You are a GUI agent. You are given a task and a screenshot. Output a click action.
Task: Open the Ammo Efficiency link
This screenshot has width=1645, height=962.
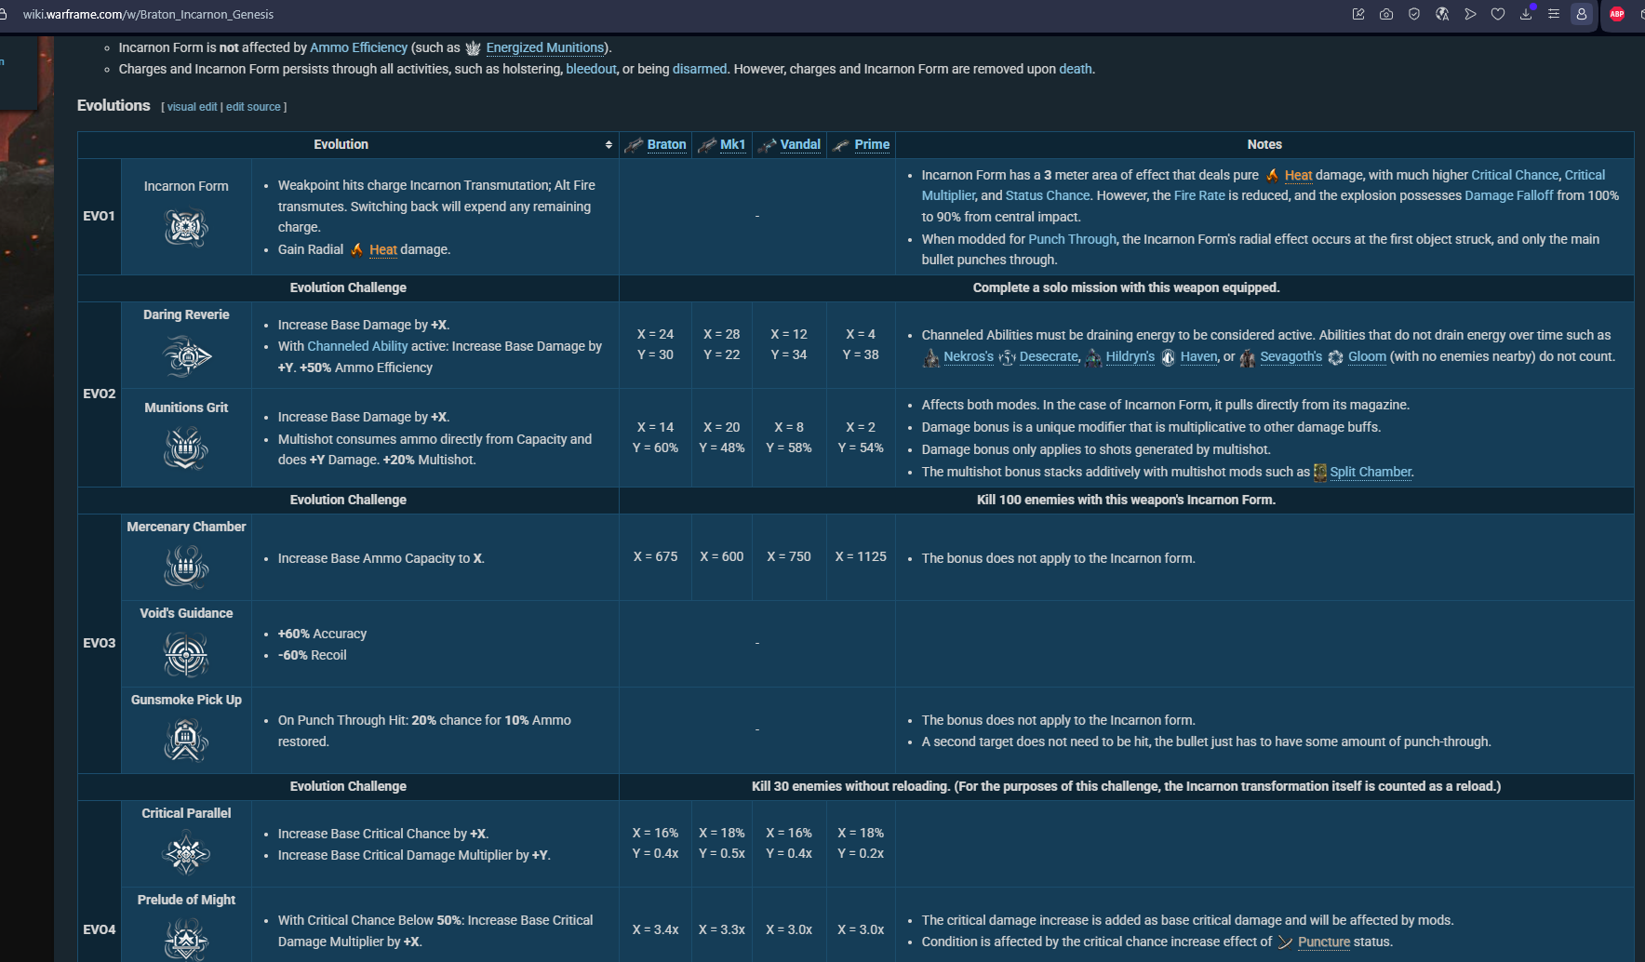(x=358, y=47)
